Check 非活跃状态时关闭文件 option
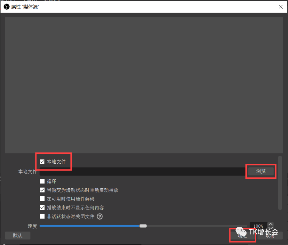The image size is (288, 245). (x=42, y=216)
